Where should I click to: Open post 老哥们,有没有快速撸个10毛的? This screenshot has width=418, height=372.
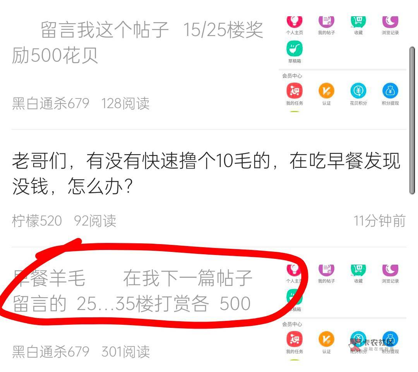[x=206, y=174]
